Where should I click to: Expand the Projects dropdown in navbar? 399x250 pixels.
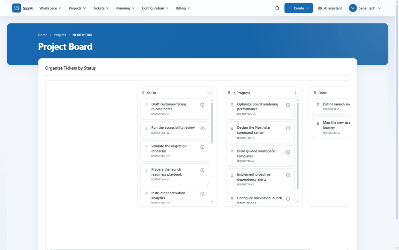[77, 8]
